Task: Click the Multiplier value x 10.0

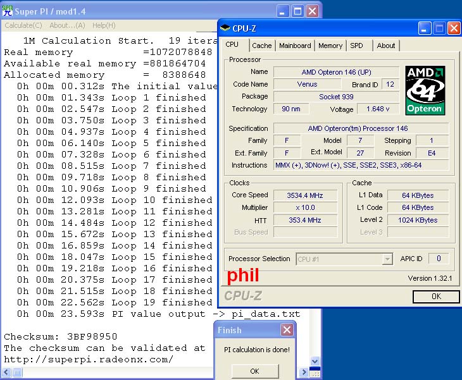Action: (305, 207)
